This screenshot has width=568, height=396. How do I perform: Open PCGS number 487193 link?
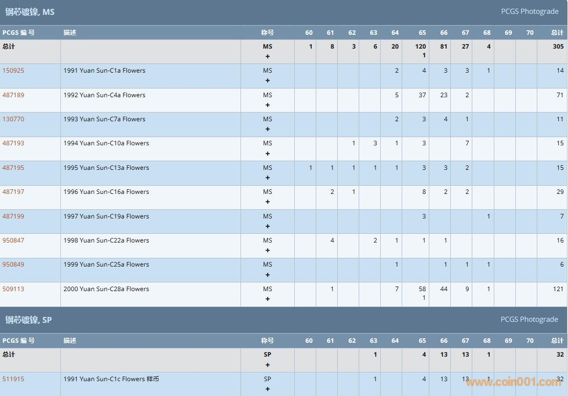13,143
